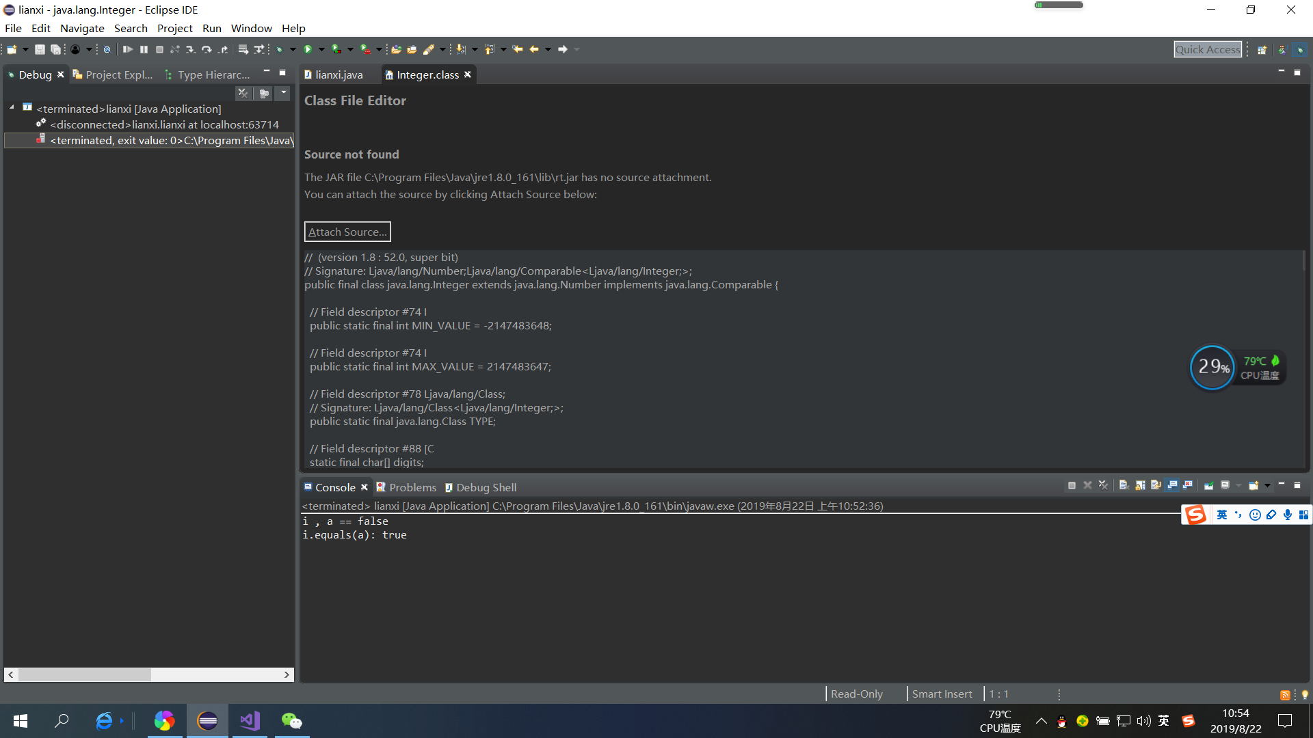Close the Integer.class editor tab
Viewport: 1313px width, 738px height.
point(468,74)
